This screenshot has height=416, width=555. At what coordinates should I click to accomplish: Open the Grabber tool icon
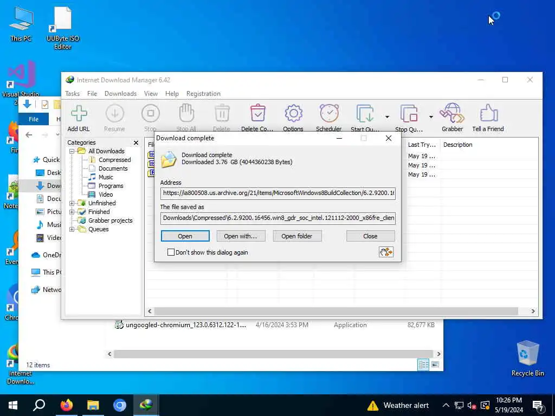[452, 113]
